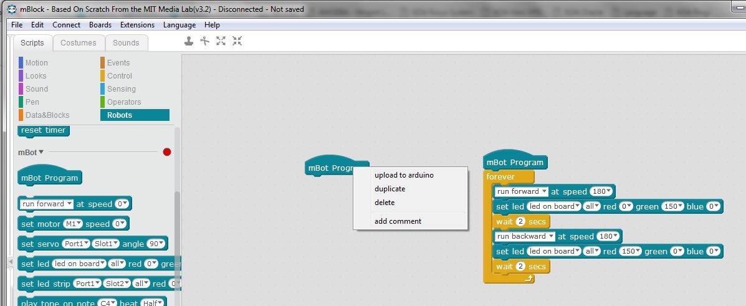The width and height of the screenshot is (746, 306).
Task: Open the Boards menu
Action: (100, 25)
